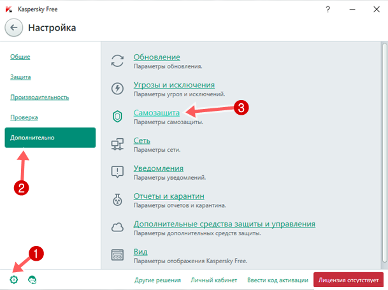
Task: Open the Сеть settings link
Action: 142,141
